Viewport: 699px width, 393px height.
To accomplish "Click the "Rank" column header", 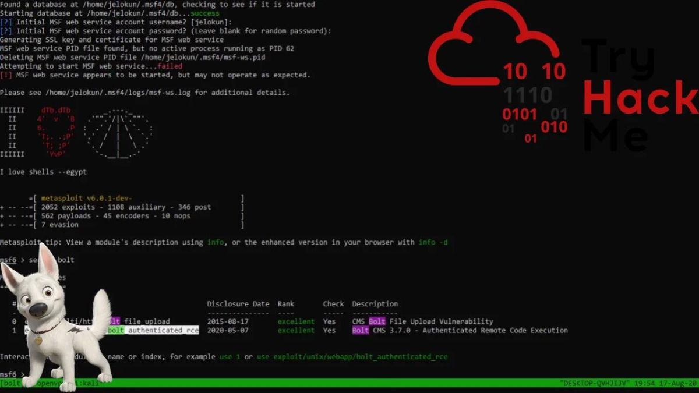I will (x=286, y=304).
